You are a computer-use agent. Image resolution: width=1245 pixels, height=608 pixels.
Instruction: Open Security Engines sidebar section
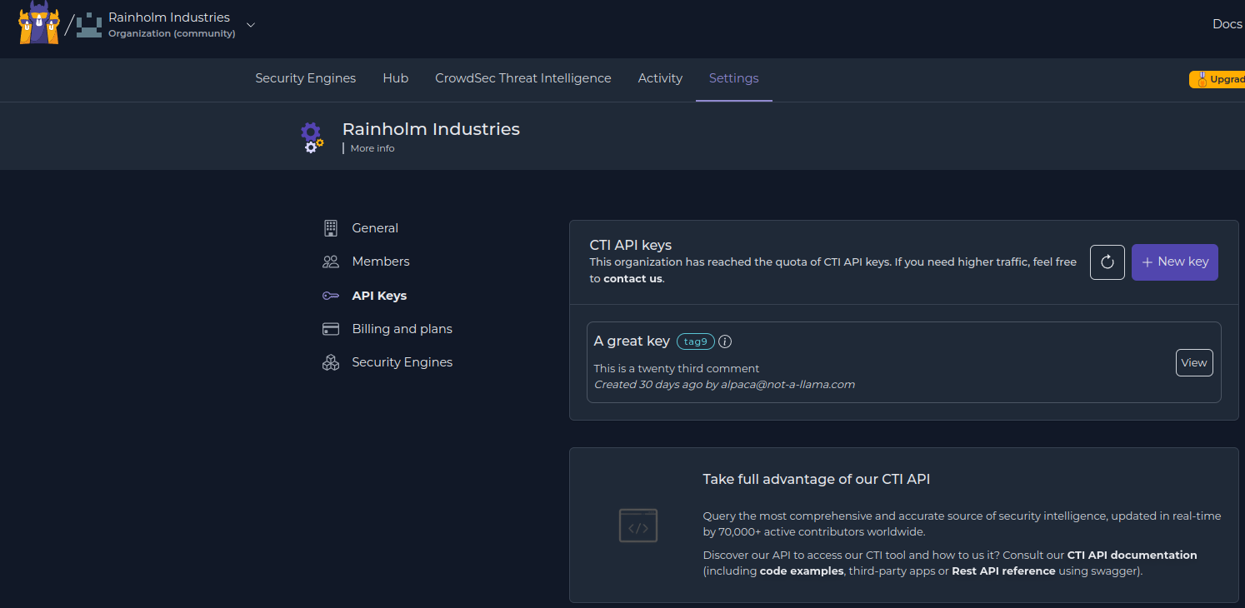click(x=402, y=362)
